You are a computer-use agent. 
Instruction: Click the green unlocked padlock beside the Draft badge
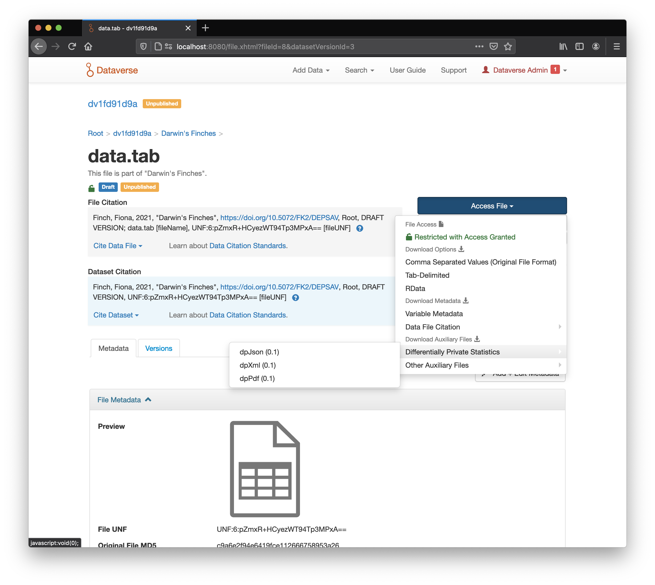click(x=92, y=187)
